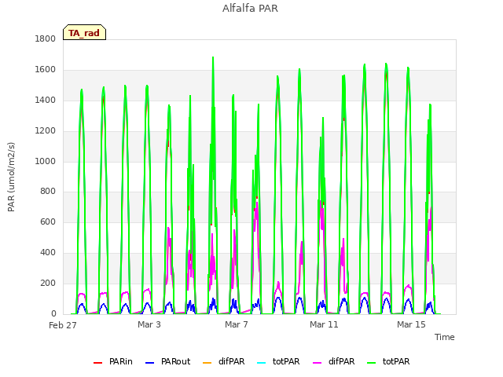This screenshot has width=503, height=377.
Task: Click the 1800 y-axis tick label
Action: click(x=46, y=38)
